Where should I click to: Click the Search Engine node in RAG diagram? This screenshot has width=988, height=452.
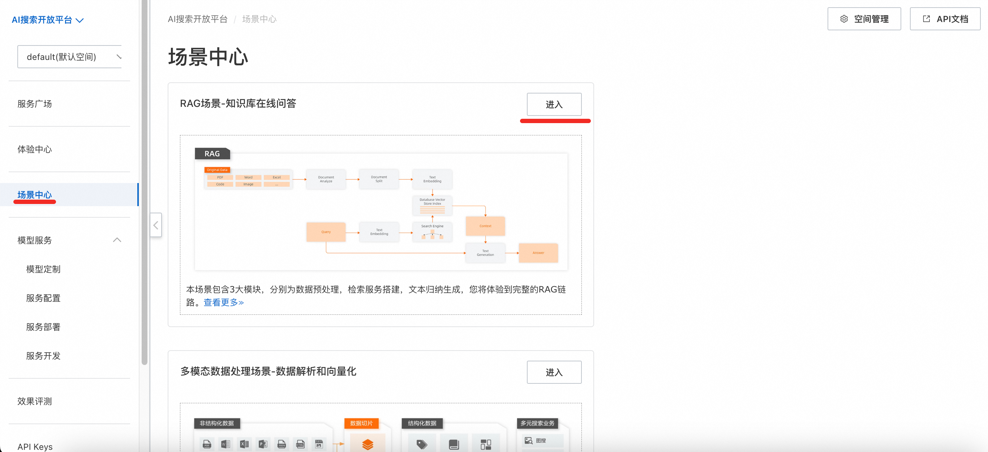(x=432, y=232)
